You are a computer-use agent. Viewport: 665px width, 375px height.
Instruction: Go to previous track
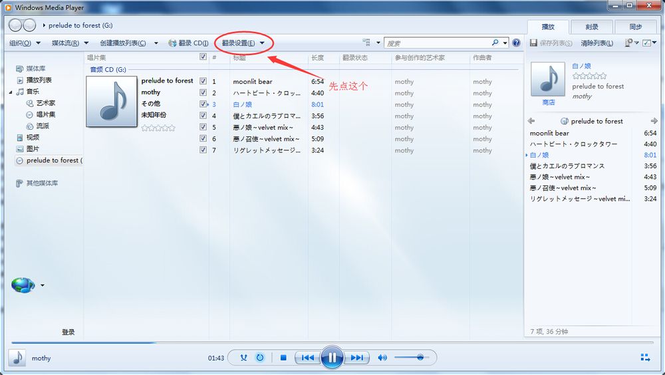click(x=307, y=358)
